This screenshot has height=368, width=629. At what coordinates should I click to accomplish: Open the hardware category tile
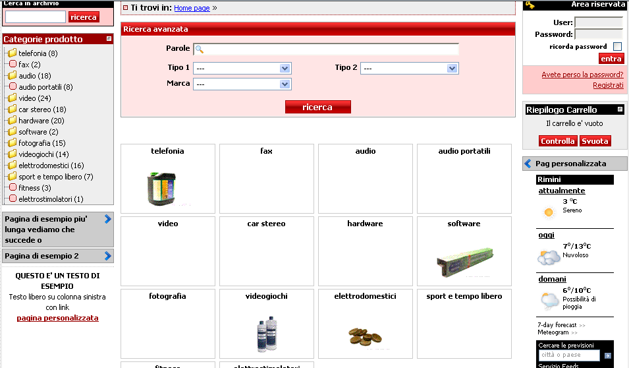(x=365, y=251)
